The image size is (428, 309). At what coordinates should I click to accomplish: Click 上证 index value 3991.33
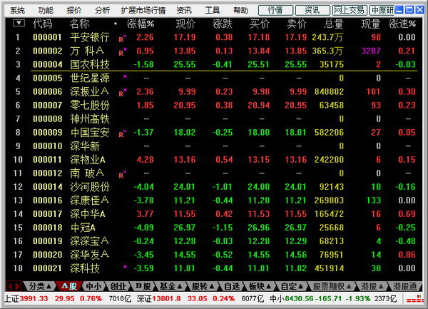click(x=34, y=298)
